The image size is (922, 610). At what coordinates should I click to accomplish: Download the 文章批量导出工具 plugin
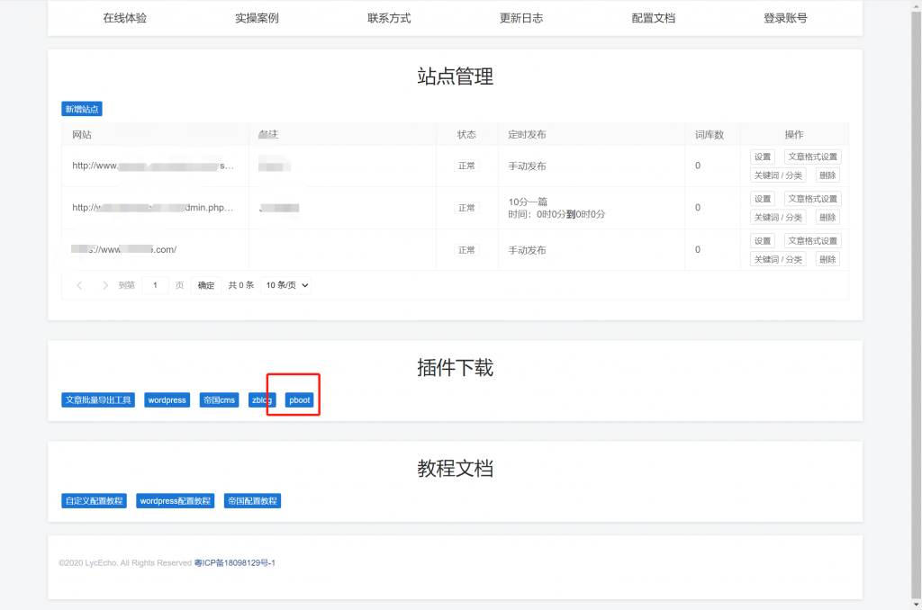98,400
